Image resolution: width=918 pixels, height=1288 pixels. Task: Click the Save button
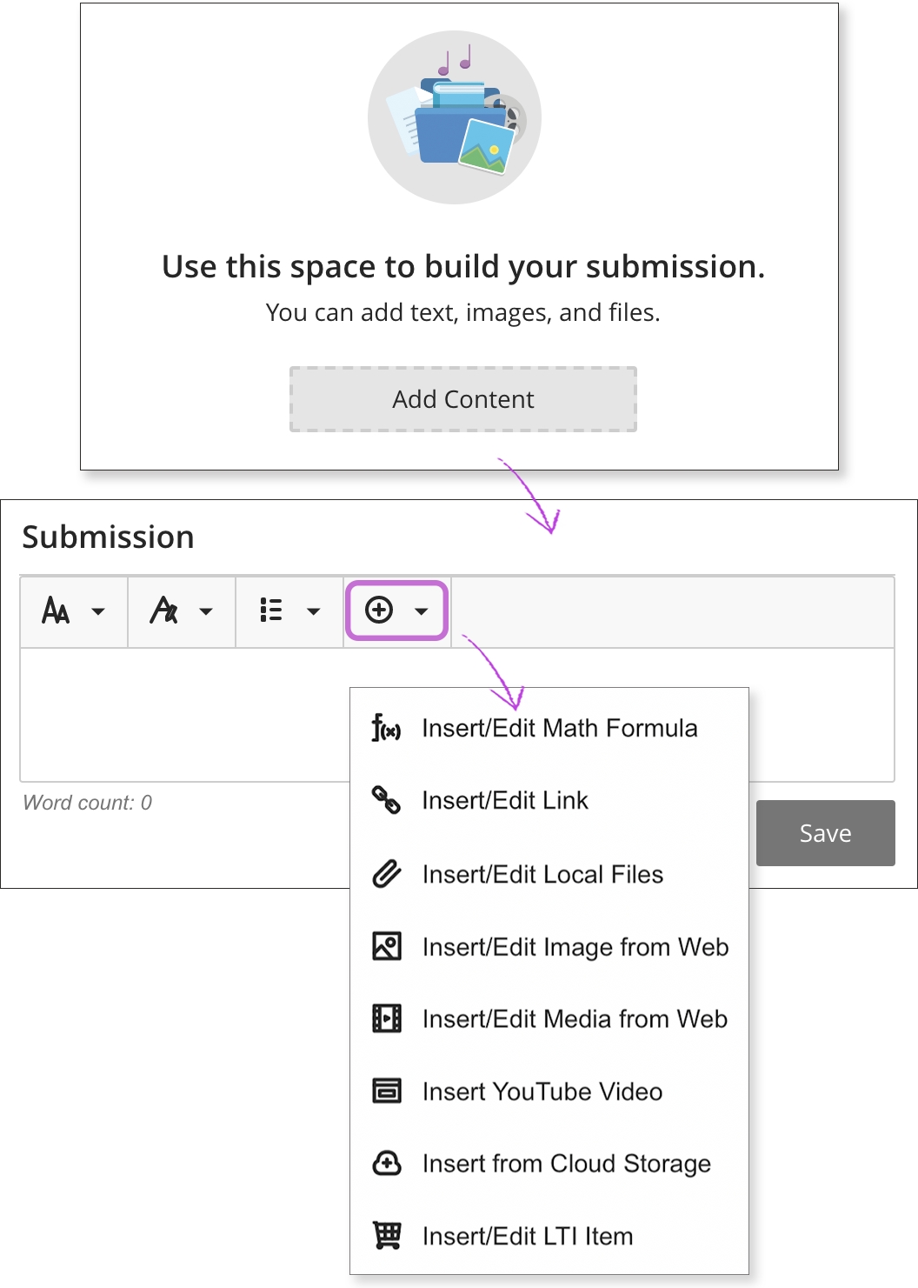pos(825,833)
